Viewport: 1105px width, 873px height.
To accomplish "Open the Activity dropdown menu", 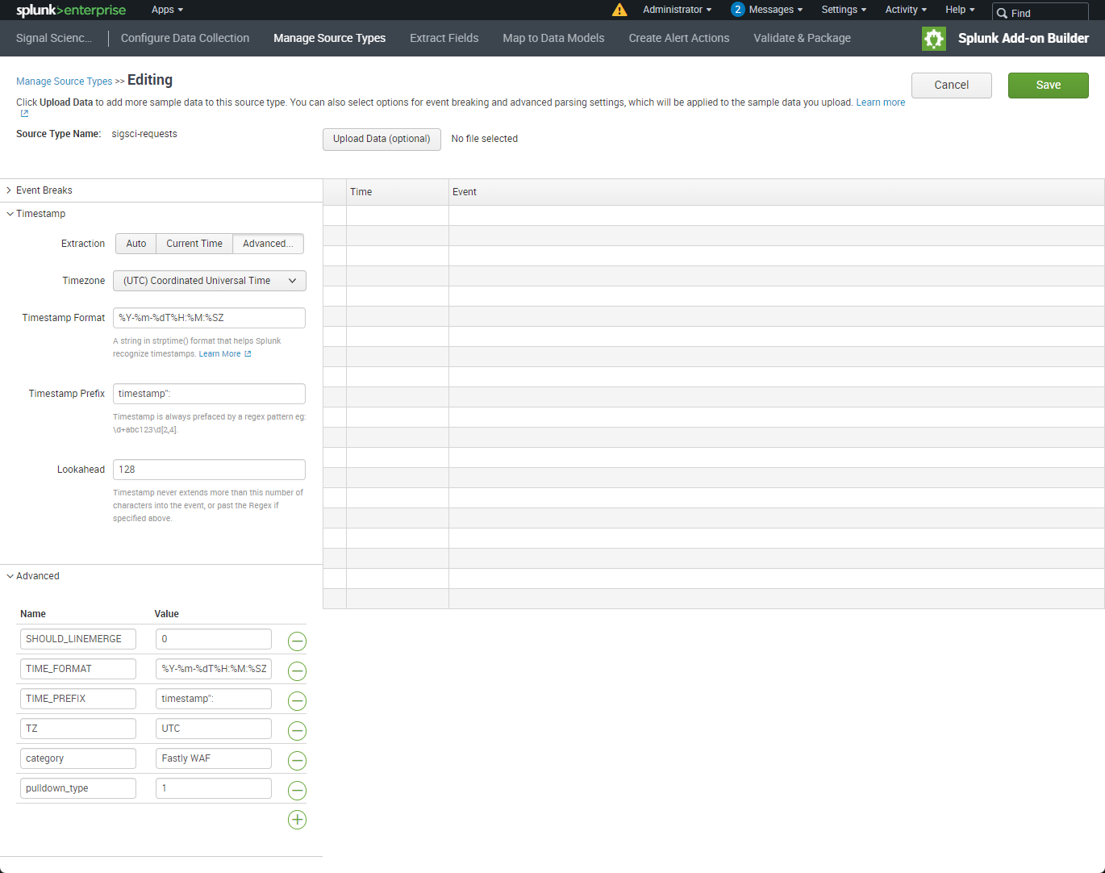I will (906, 10).
